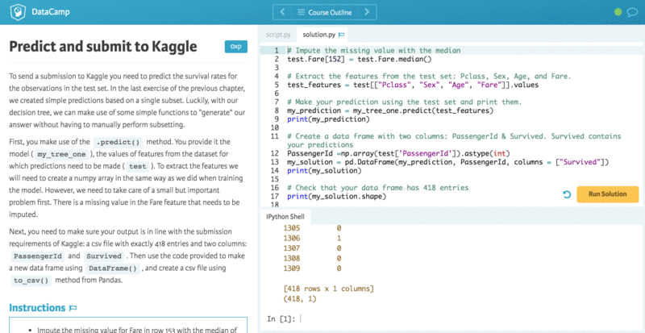Click the .predict() inline code label
The image size is (645, 333).
[x=118, y=143]
